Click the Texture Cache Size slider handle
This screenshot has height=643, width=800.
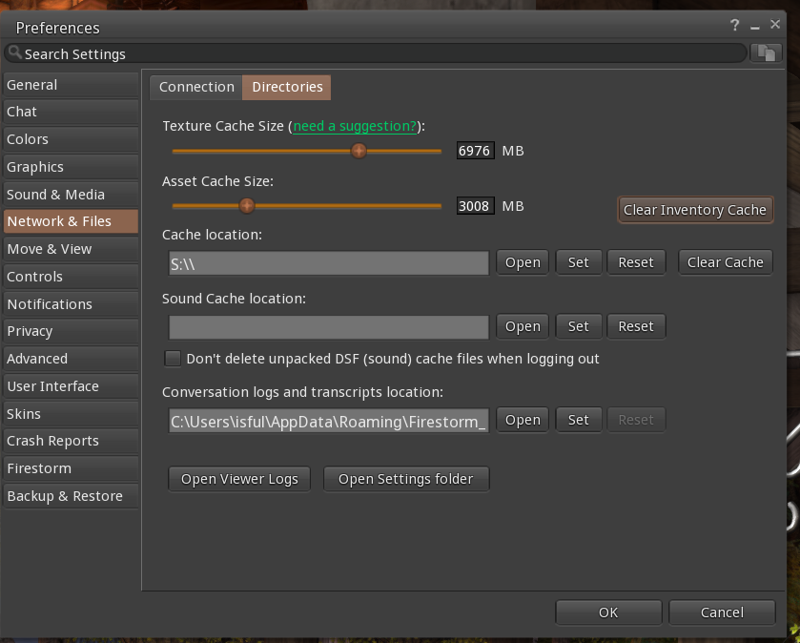359,151
